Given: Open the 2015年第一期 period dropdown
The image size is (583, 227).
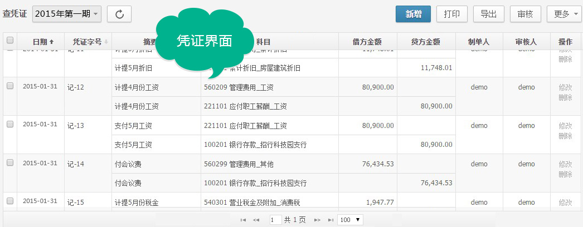Looking at the screenshot, I should point(67,14).
